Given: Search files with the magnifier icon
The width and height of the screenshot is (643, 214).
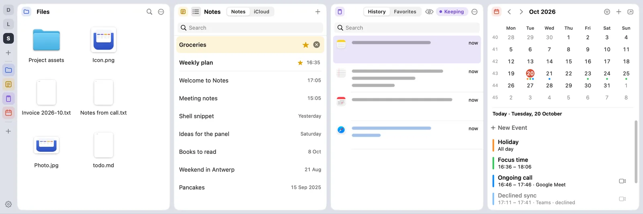Looking at the screenshot, I should coord(149,12).
